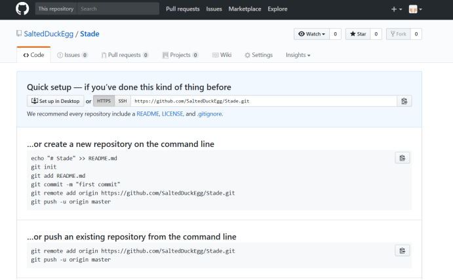The width and height of the screenshot is (453, 280).
Task: Click '...or create a new repository' heading
Action: (x=121, y=144)
